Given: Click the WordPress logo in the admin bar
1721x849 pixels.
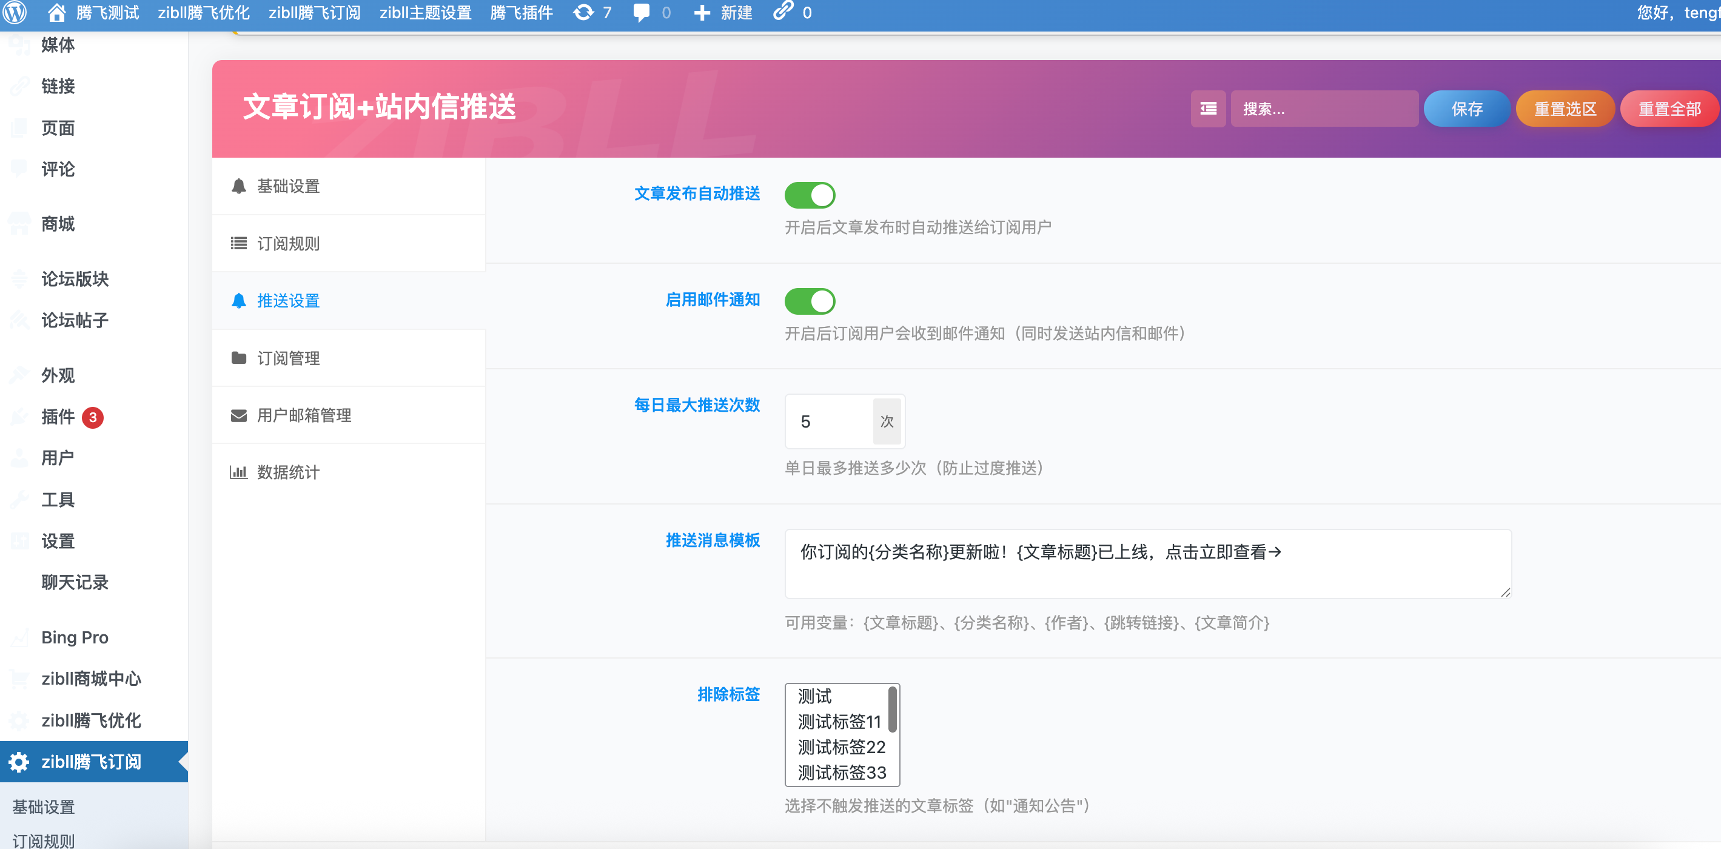Looking at the screenshot, I should [x=15, y=12].
